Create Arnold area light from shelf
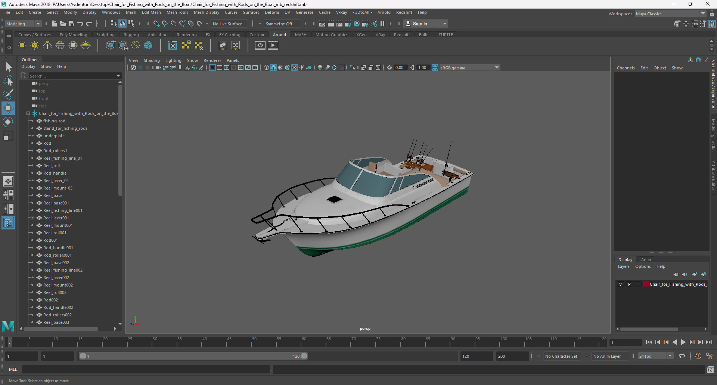 coord(22,46)
